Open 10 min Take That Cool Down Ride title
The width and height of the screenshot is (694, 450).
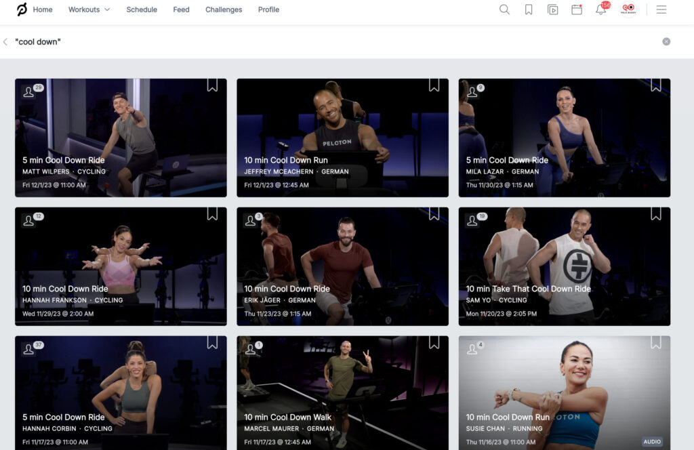click(x=529, y=289)
